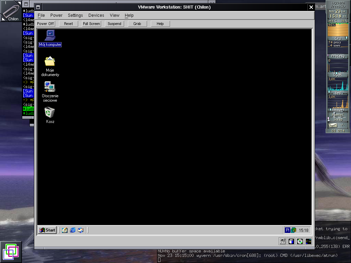The width and height of the screenshot is (351, 263).
Task: Select the Moje dokumenty folder icon
Action: point(50,62)
